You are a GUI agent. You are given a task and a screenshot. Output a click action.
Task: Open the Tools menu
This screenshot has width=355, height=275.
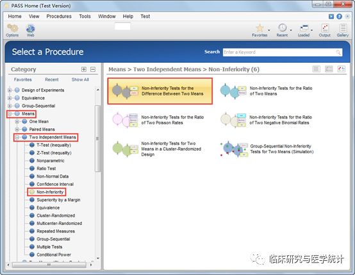85,16
